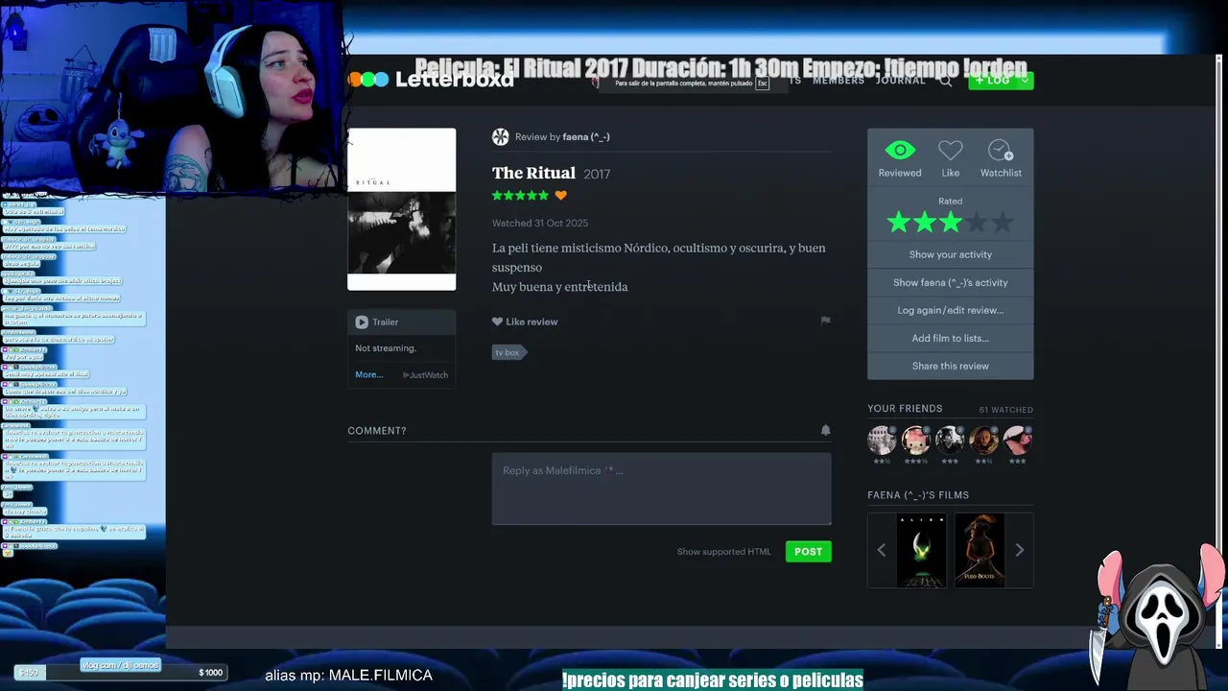Click 'Show faena (^_-)'s activity'
This screenshot has width=1228, height=691.
pos(951,282)
